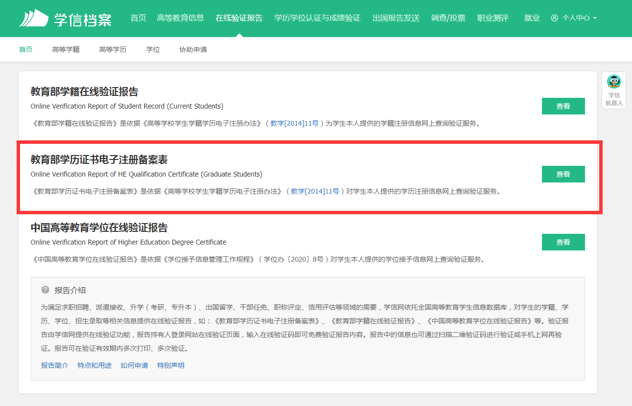Viewport: 632px width, 406px height.
Task: Open the 协助申请 sub-tab
Action: click(x=193, y=49)
